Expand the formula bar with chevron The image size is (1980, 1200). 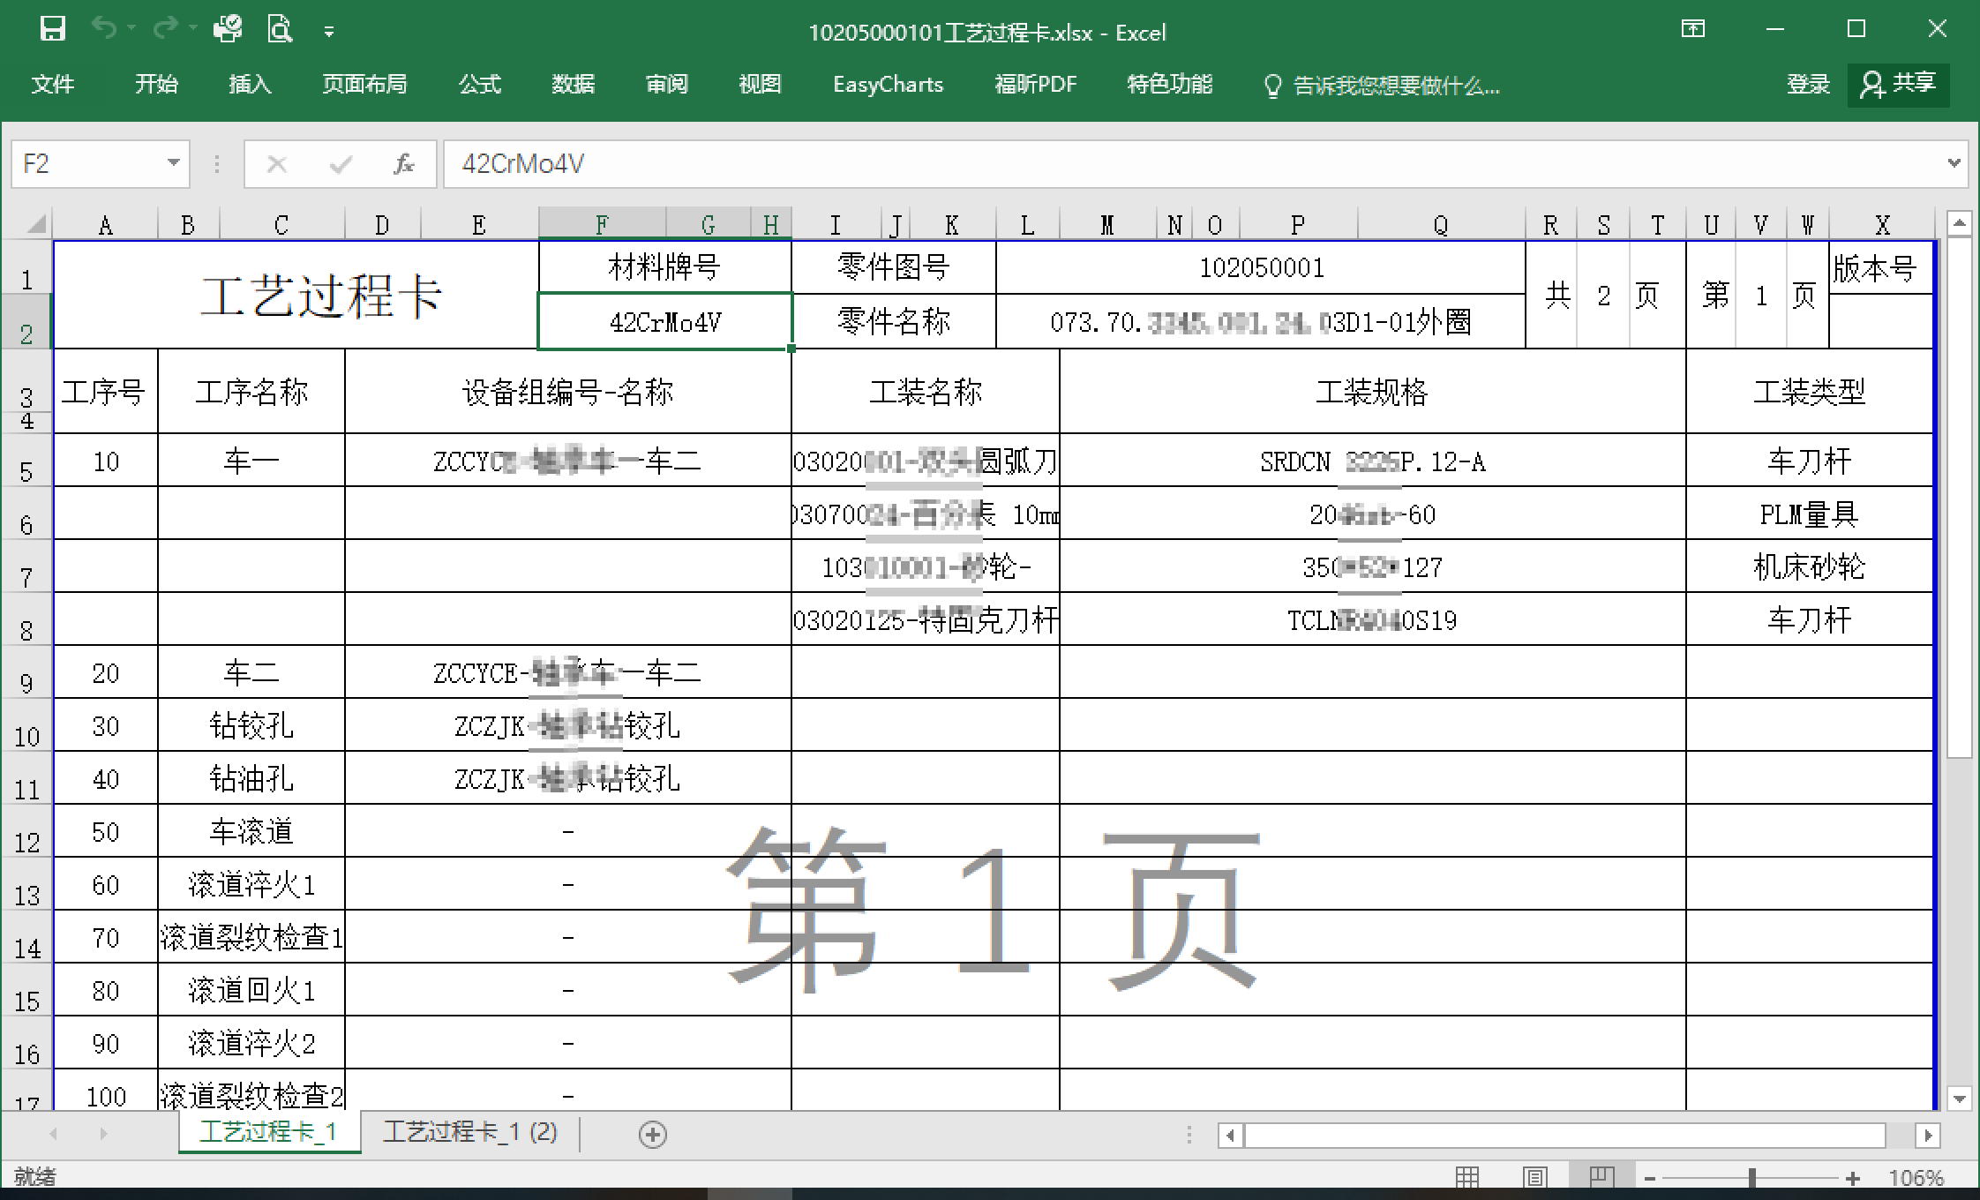(x=1954, y=163)
